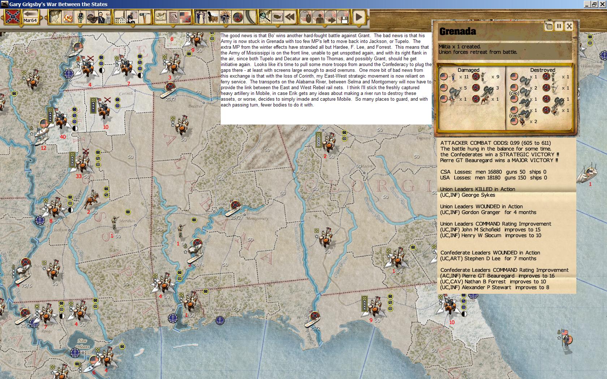Click the mouse preferences icon
Viewport: 607px width, 379px height.
pyautogui.click(x=306, y=17)
